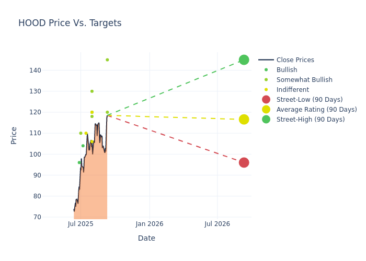Click the Close Prices legend text
Image resolution: width=366 pixels, height=261 pixels.
[295, 60]
